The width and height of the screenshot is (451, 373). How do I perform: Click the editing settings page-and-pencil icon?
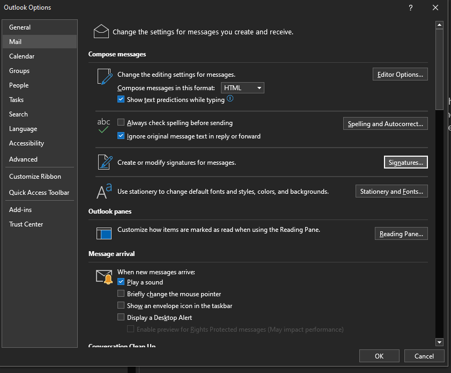[x=105, y=77]
